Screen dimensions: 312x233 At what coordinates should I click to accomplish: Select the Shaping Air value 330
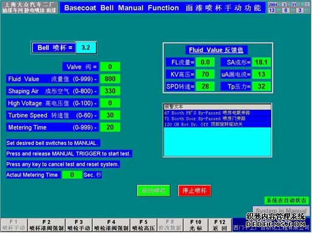click(x=110, y=91)
